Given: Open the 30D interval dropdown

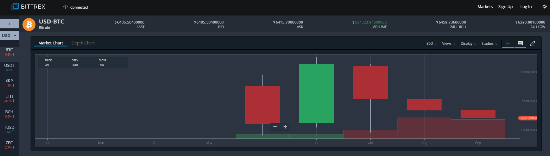Looking at the screenshot, I should (x=431, y=44).
